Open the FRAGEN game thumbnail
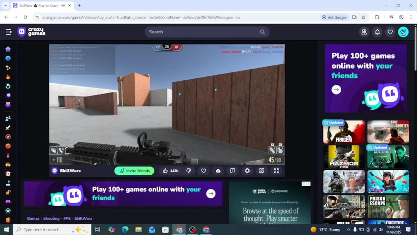417x235 pixels. pyautogui.click(x=344, y=132)
